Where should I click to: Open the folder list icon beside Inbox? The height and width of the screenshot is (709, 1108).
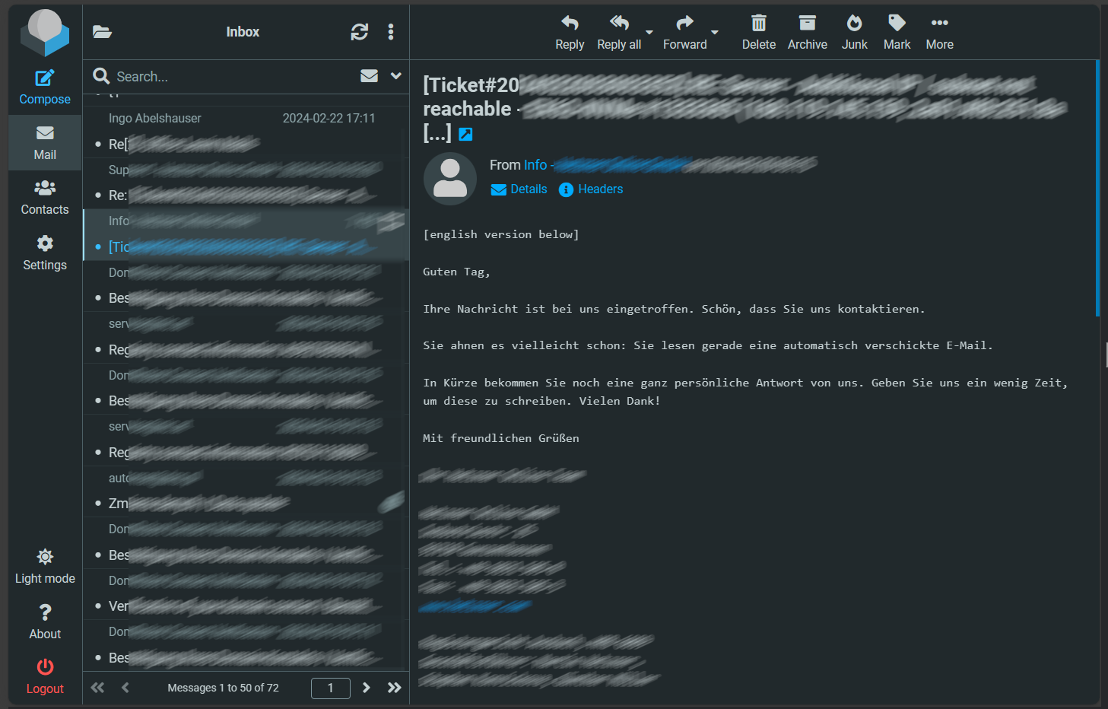pyautogui.click(x=102, y=32)
